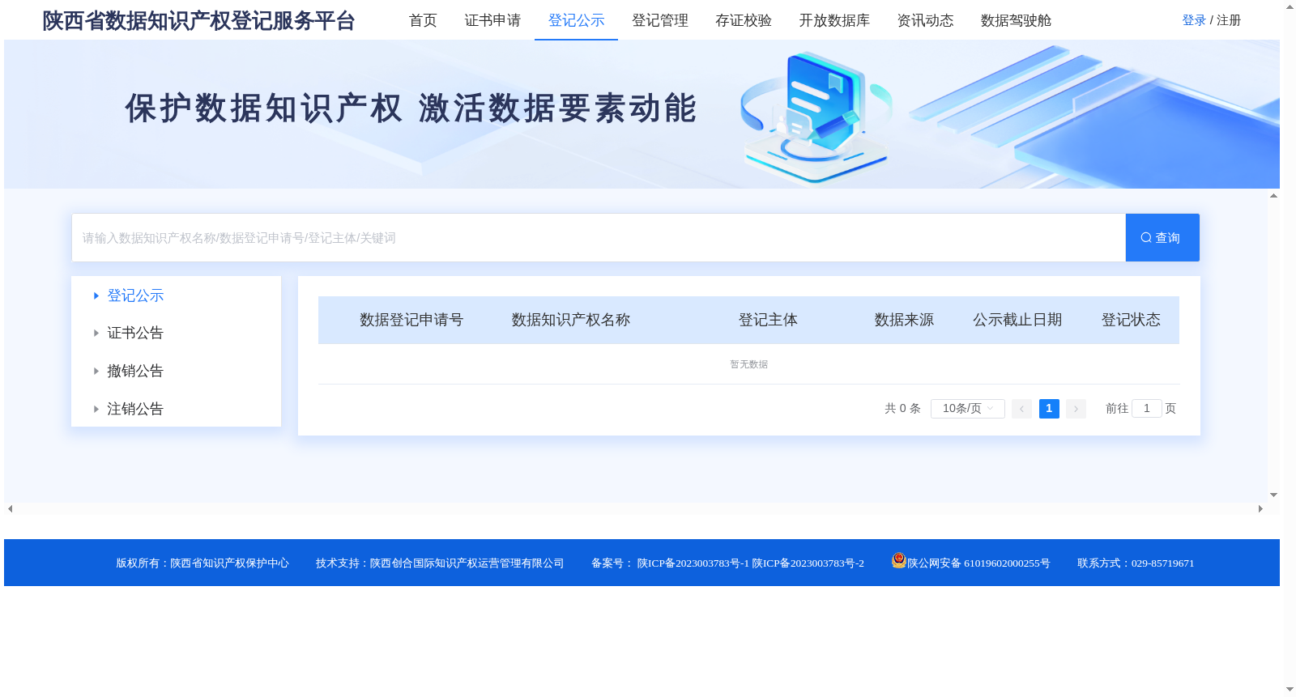Open the 资讯动态 tab

[925, 20]
